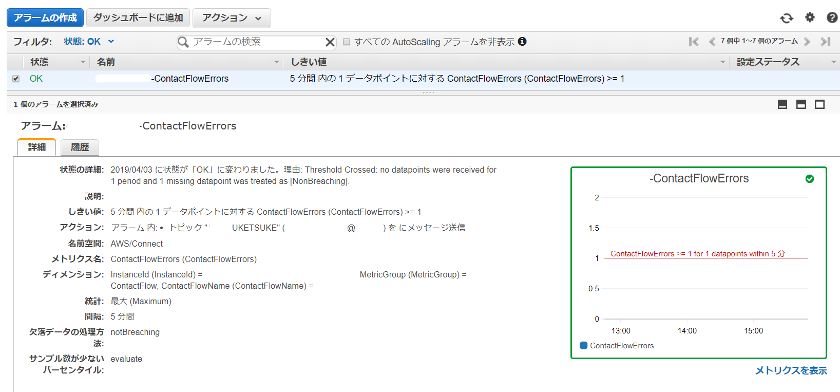Click the graph title -ContactFlowErrors
The height and width of the screenshot is (392, 840).
(699, 178)
